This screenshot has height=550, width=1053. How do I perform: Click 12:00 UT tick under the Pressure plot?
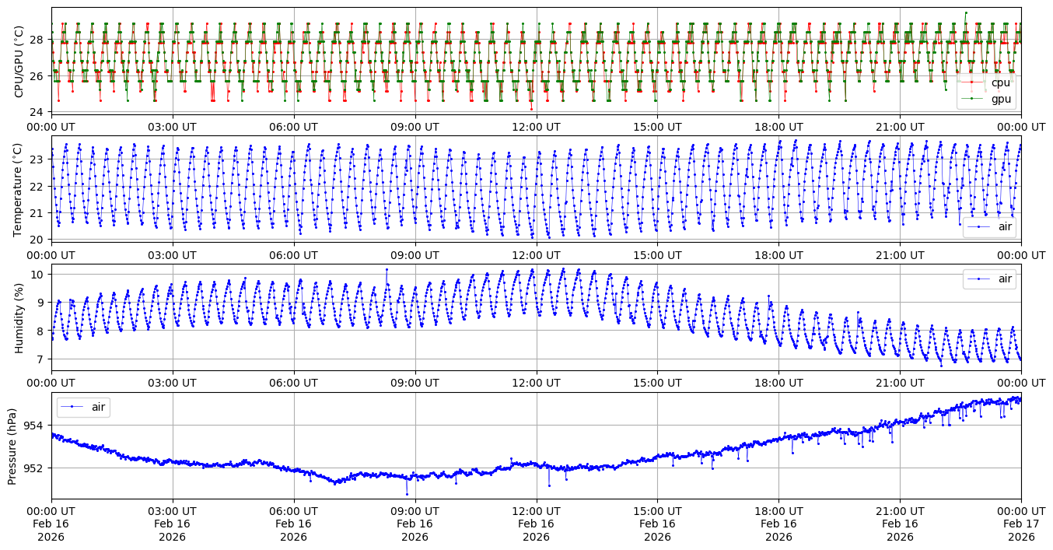tap(536, 511)
